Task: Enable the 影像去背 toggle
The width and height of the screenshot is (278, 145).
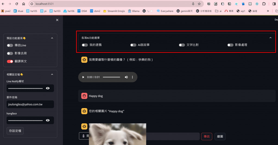Action: click(10, 53)
